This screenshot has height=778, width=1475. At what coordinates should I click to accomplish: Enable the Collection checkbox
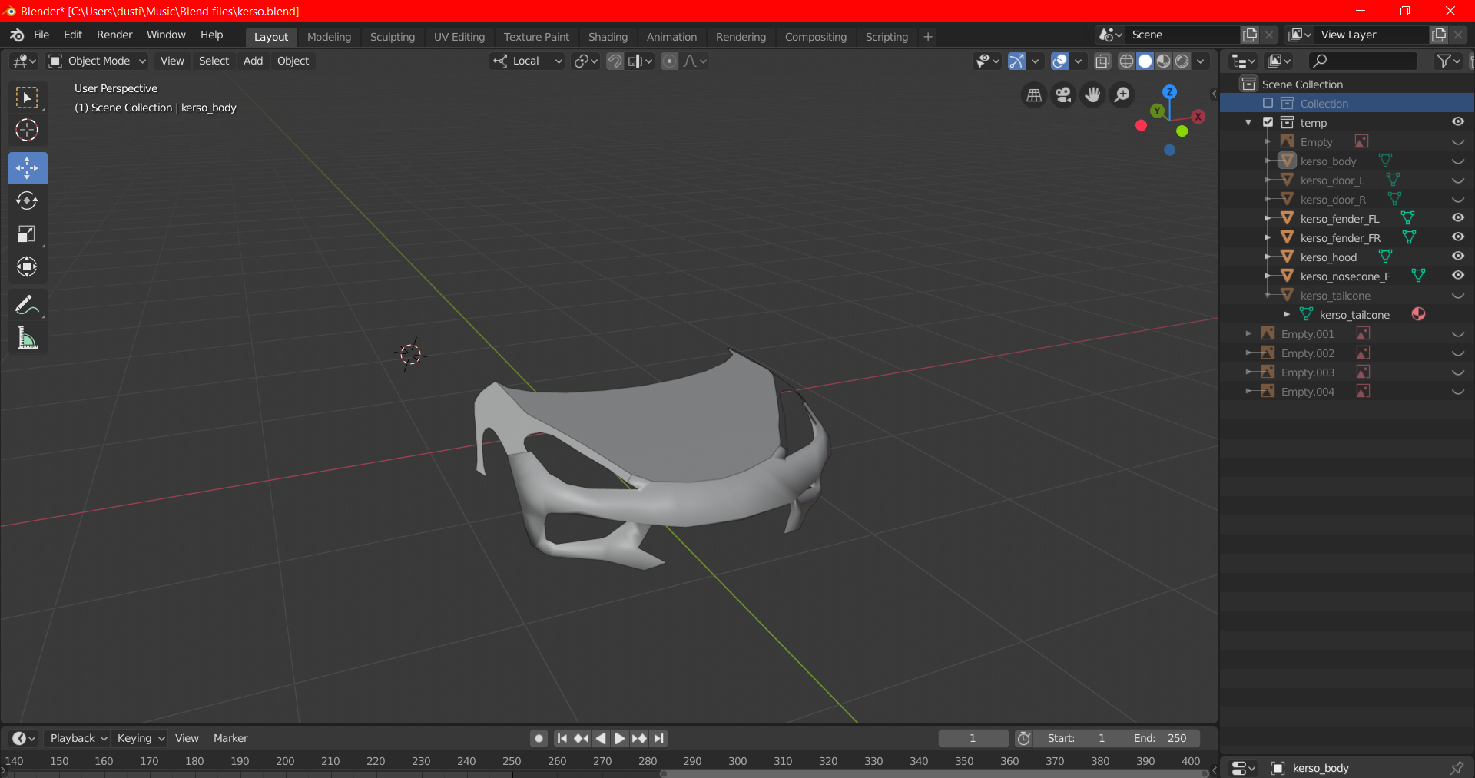pyautogui.click(x=1268, y=103)
